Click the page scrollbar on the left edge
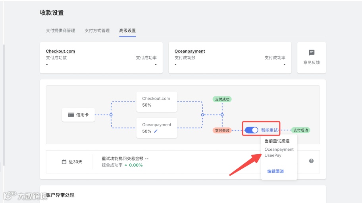362x203 pixels. pos(4,105)
